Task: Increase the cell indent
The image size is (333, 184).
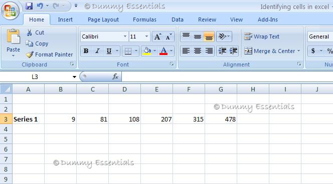Action: [233, 51]
